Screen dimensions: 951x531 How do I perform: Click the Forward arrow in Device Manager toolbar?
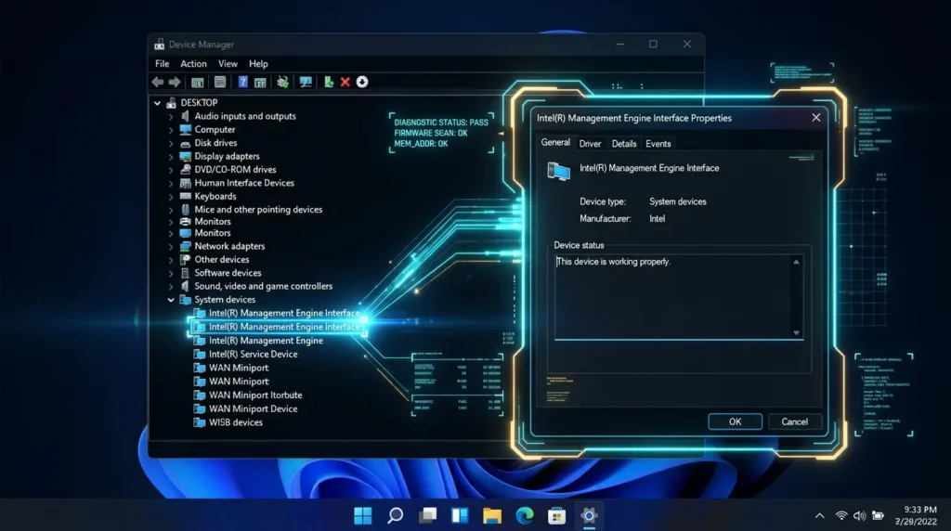click(175, 82)
